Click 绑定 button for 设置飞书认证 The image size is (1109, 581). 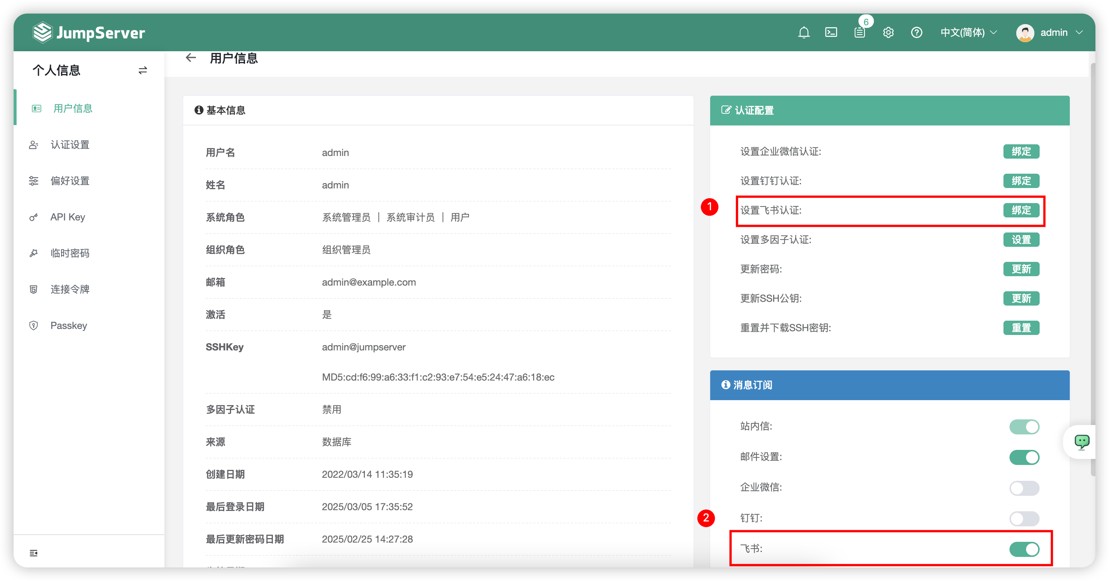(x=1021, y=211)
